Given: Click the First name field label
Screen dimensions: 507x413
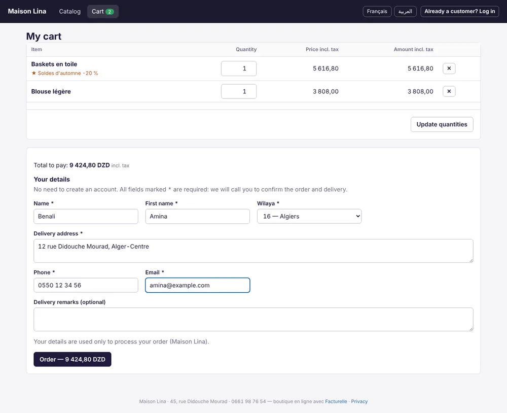Looking at the screenshot, I should click(161, 203).
